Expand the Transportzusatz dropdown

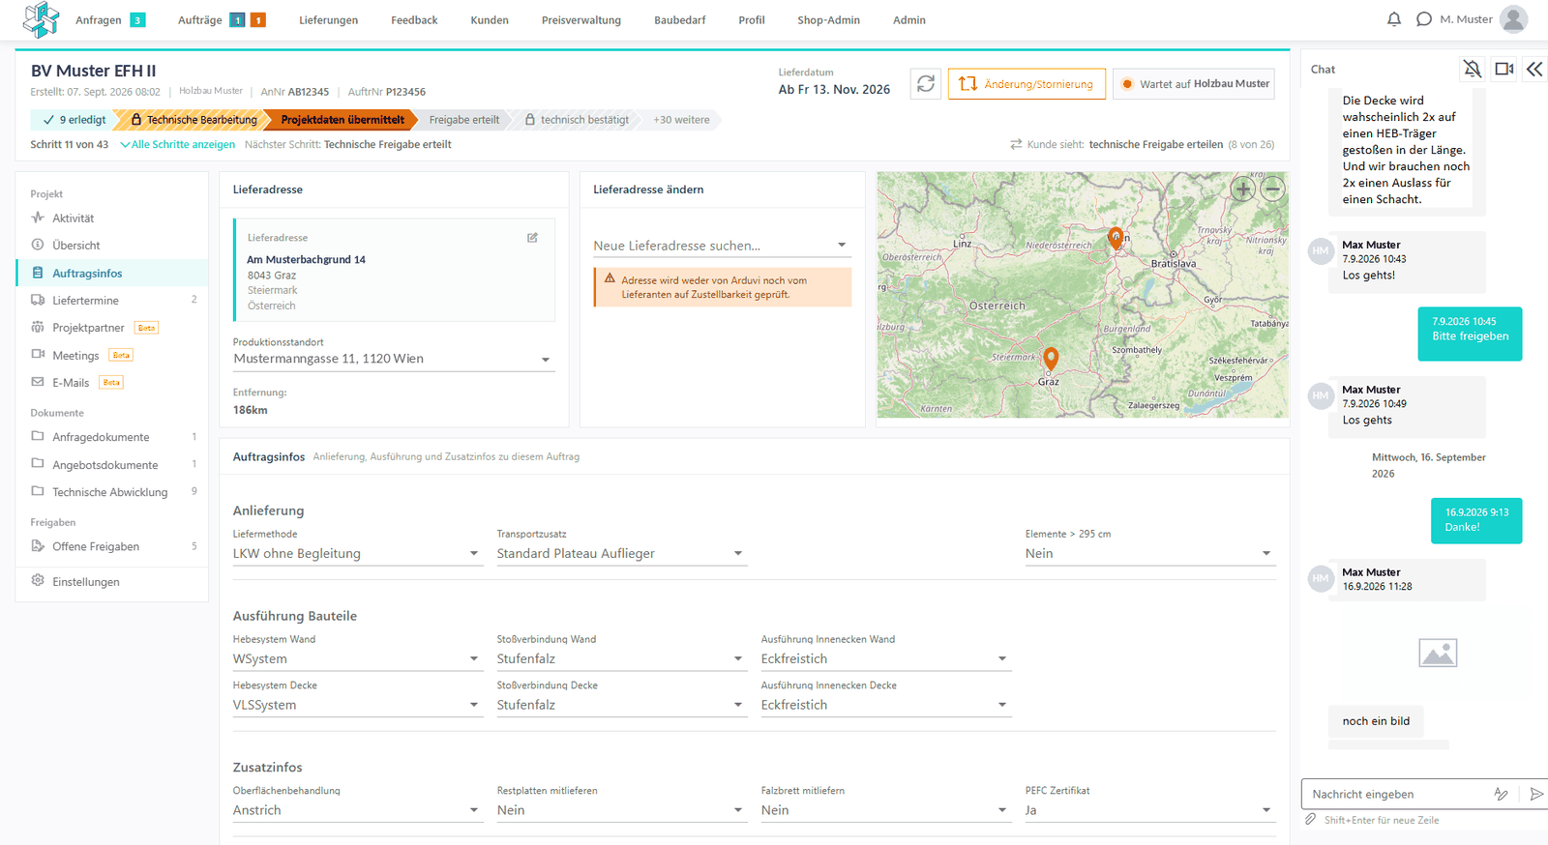[622, 554]
